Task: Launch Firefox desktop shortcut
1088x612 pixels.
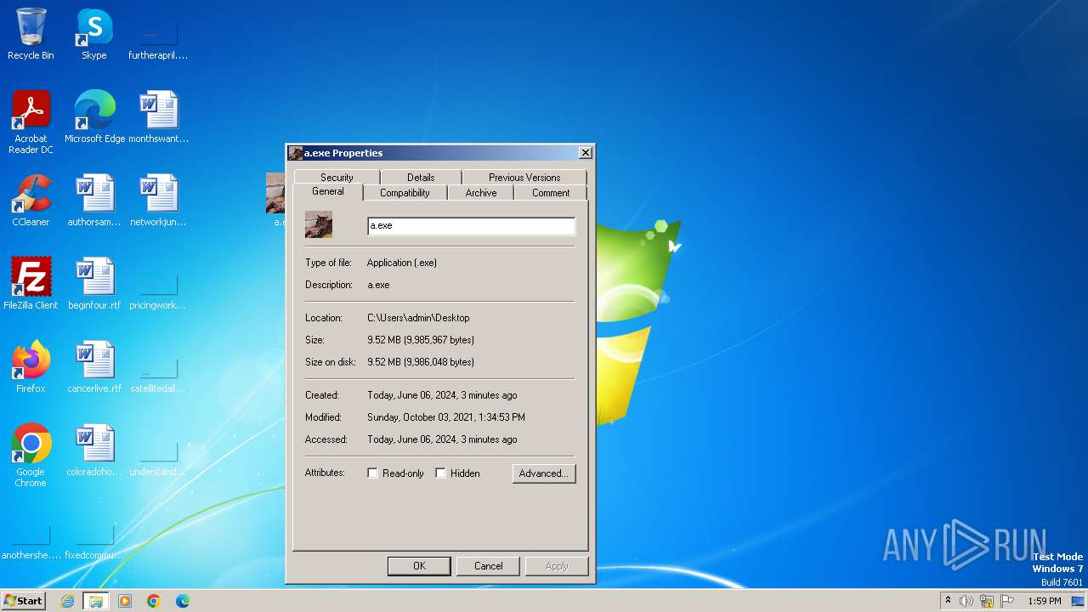Action: click(31, 367)
